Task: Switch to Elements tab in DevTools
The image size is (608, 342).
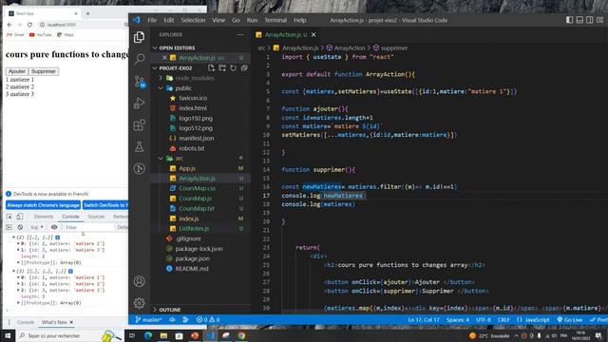Action: pyautogui.click(x=43, y=217)
